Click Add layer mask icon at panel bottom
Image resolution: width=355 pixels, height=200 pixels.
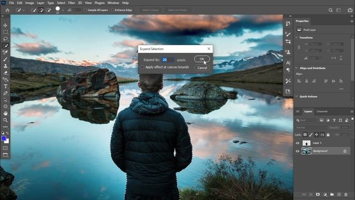(318, 194)
